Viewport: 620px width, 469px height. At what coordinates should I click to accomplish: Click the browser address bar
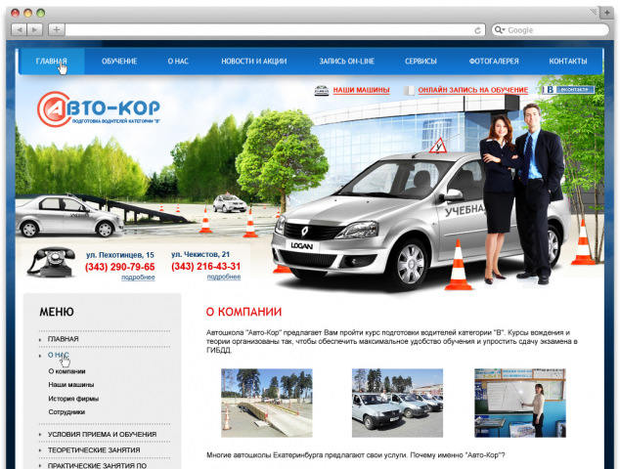[x=275, y=30]
